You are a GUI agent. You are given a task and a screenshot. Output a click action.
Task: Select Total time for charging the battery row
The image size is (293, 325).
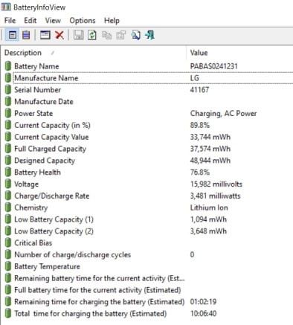[148, 314]
